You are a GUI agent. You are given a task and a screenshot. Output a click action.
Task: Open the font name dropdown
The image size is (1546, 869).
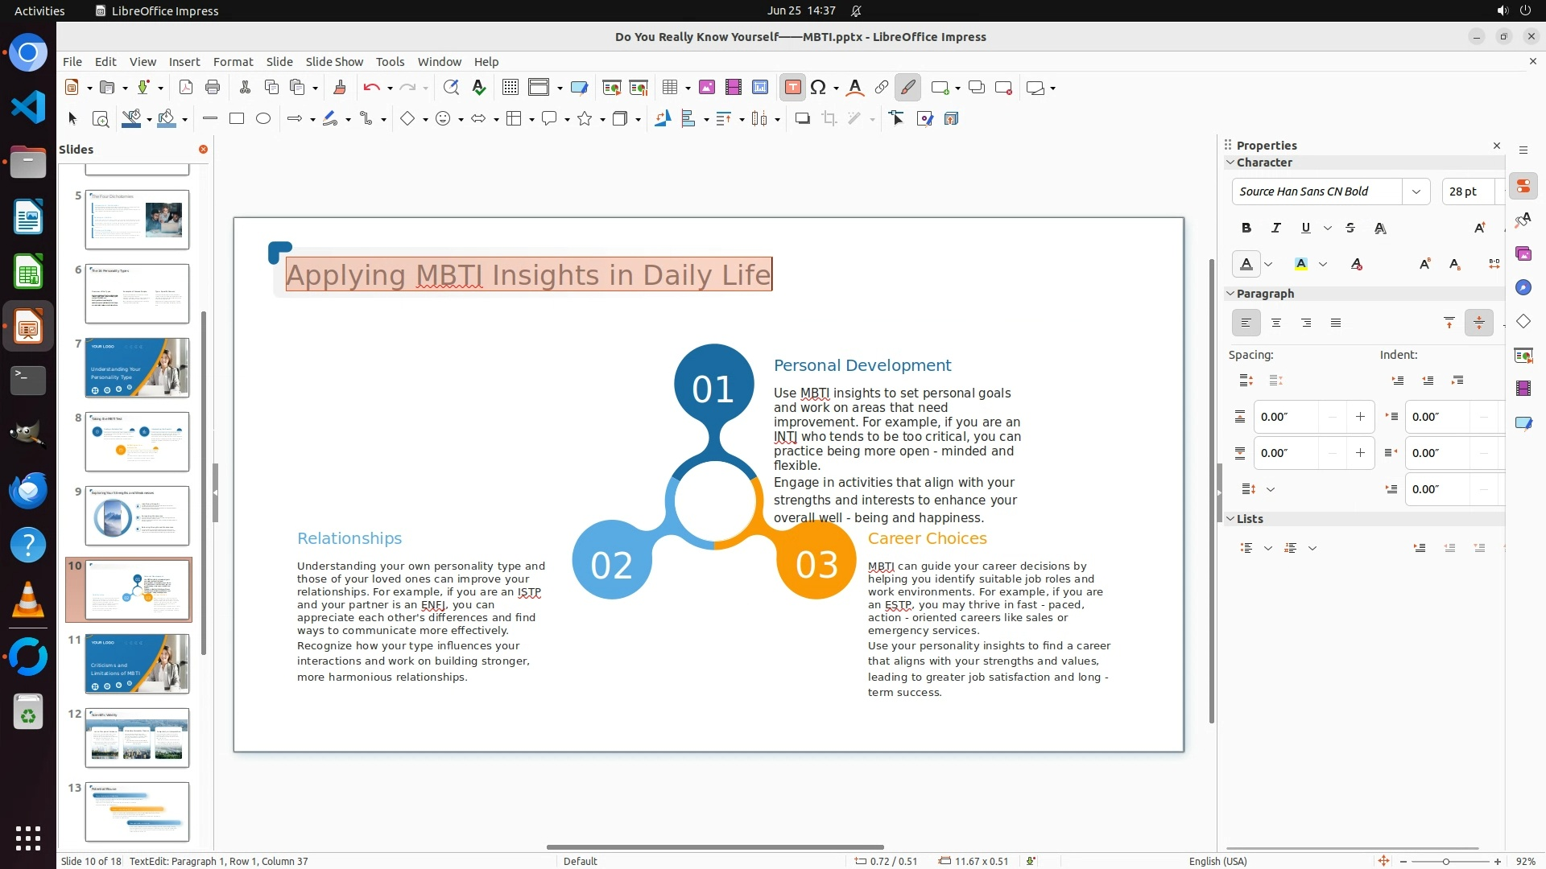[1416, 192]
